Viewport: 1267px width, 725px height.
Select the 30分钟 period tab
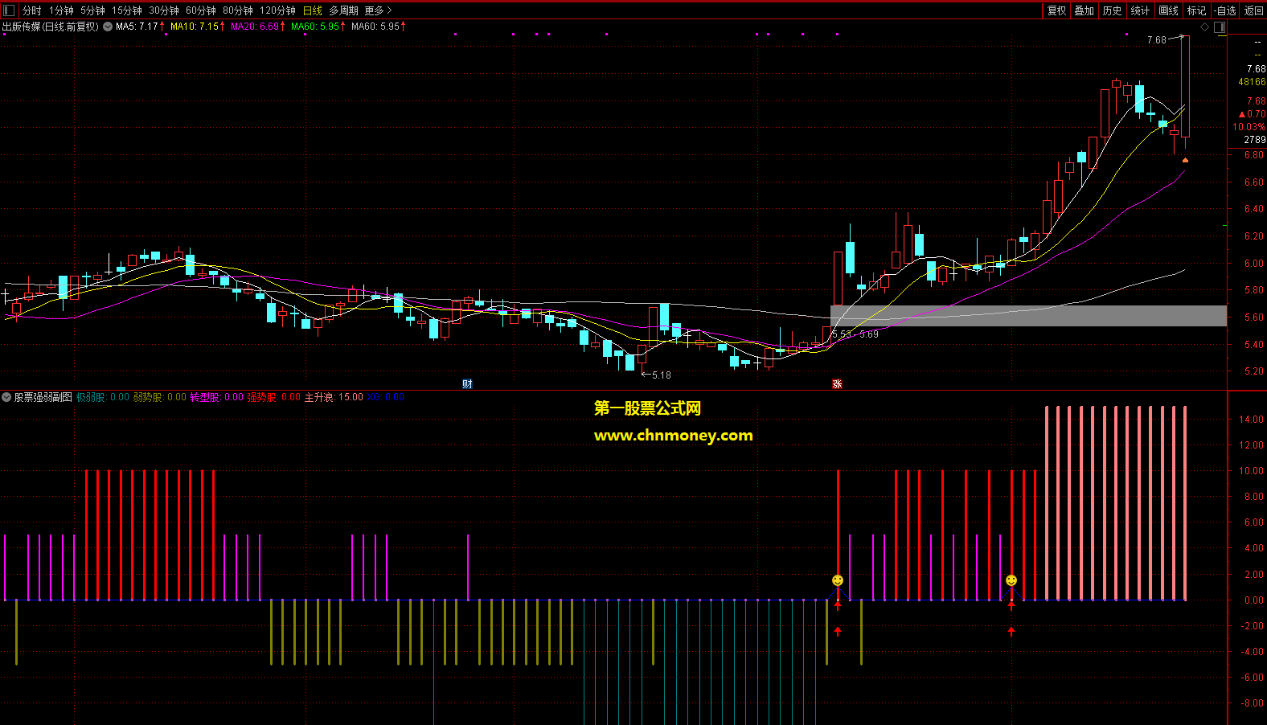click(163, 10)
